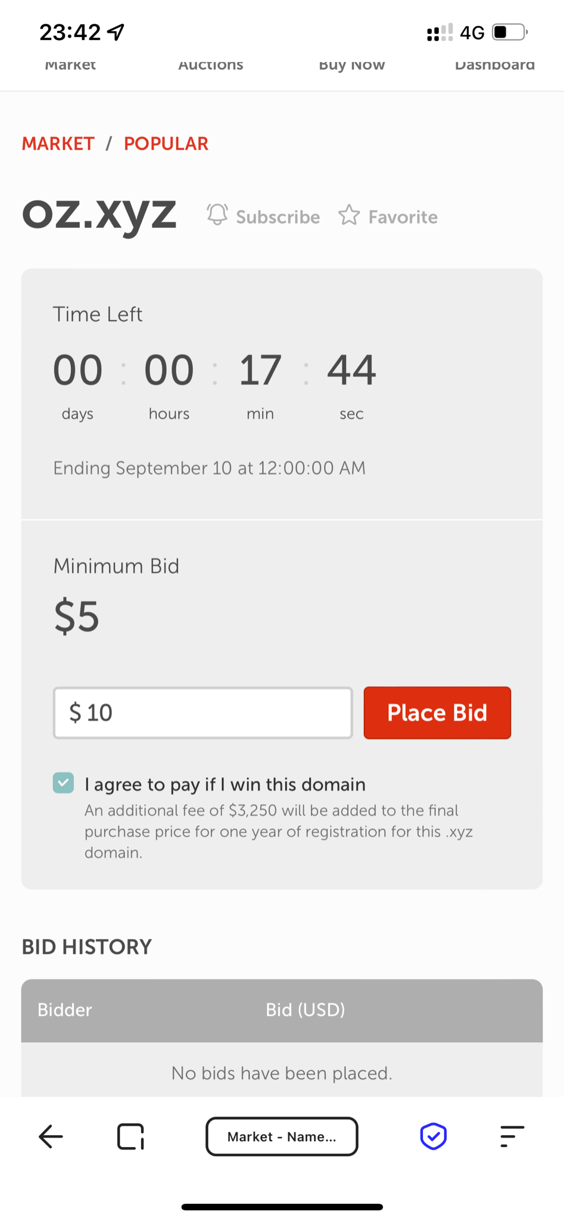Tap the browser back arrow
The image size is (564, 1221).
pyautogui.click(x=51, y=1136)
